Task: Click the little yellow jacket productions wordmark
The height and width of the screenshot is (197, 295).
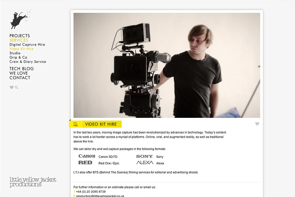Action: coord(33,182)
